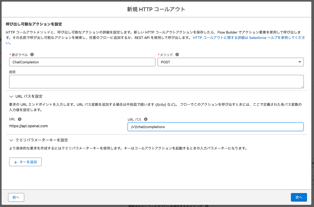Click the 呼び出し可能なアクションを設定 heading
This screenshot has height=207, width=314.
(34, 24)
